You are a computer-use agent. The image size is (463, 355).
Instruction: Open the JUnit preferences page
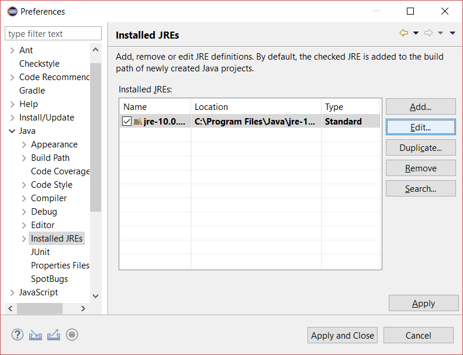click(x=40, y=252)
